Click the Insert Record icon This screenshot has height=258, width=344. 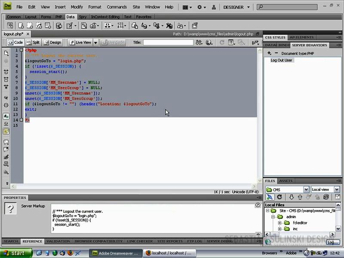[145, 25]
